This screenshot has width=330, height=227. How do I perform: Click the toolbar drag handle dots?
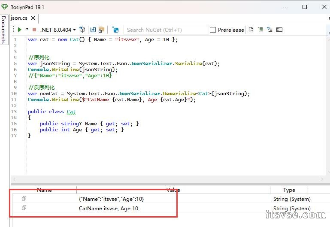pyautogui.click(x=14, y=30)
